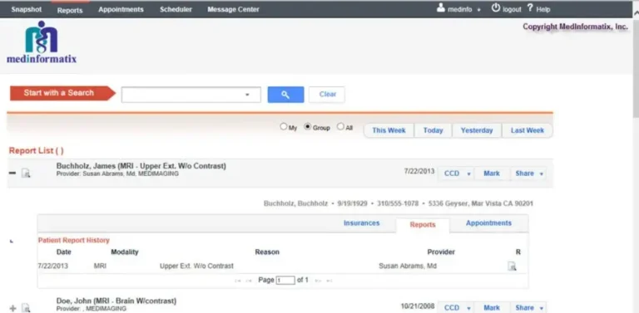This screenshot has width=639, height=313.
Task: Open the report icon in Patient Report History row
Action: (512, 267)
